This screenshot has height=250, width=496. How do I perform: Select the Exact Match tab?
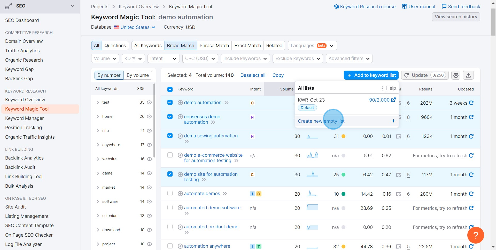click(247, 46)
